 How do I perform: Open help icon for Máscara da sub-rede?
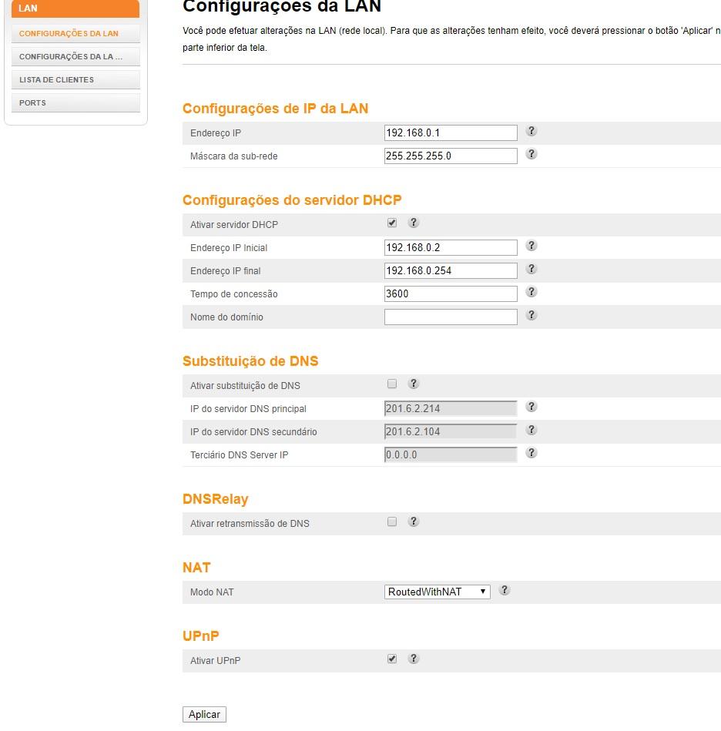[532, 154]
